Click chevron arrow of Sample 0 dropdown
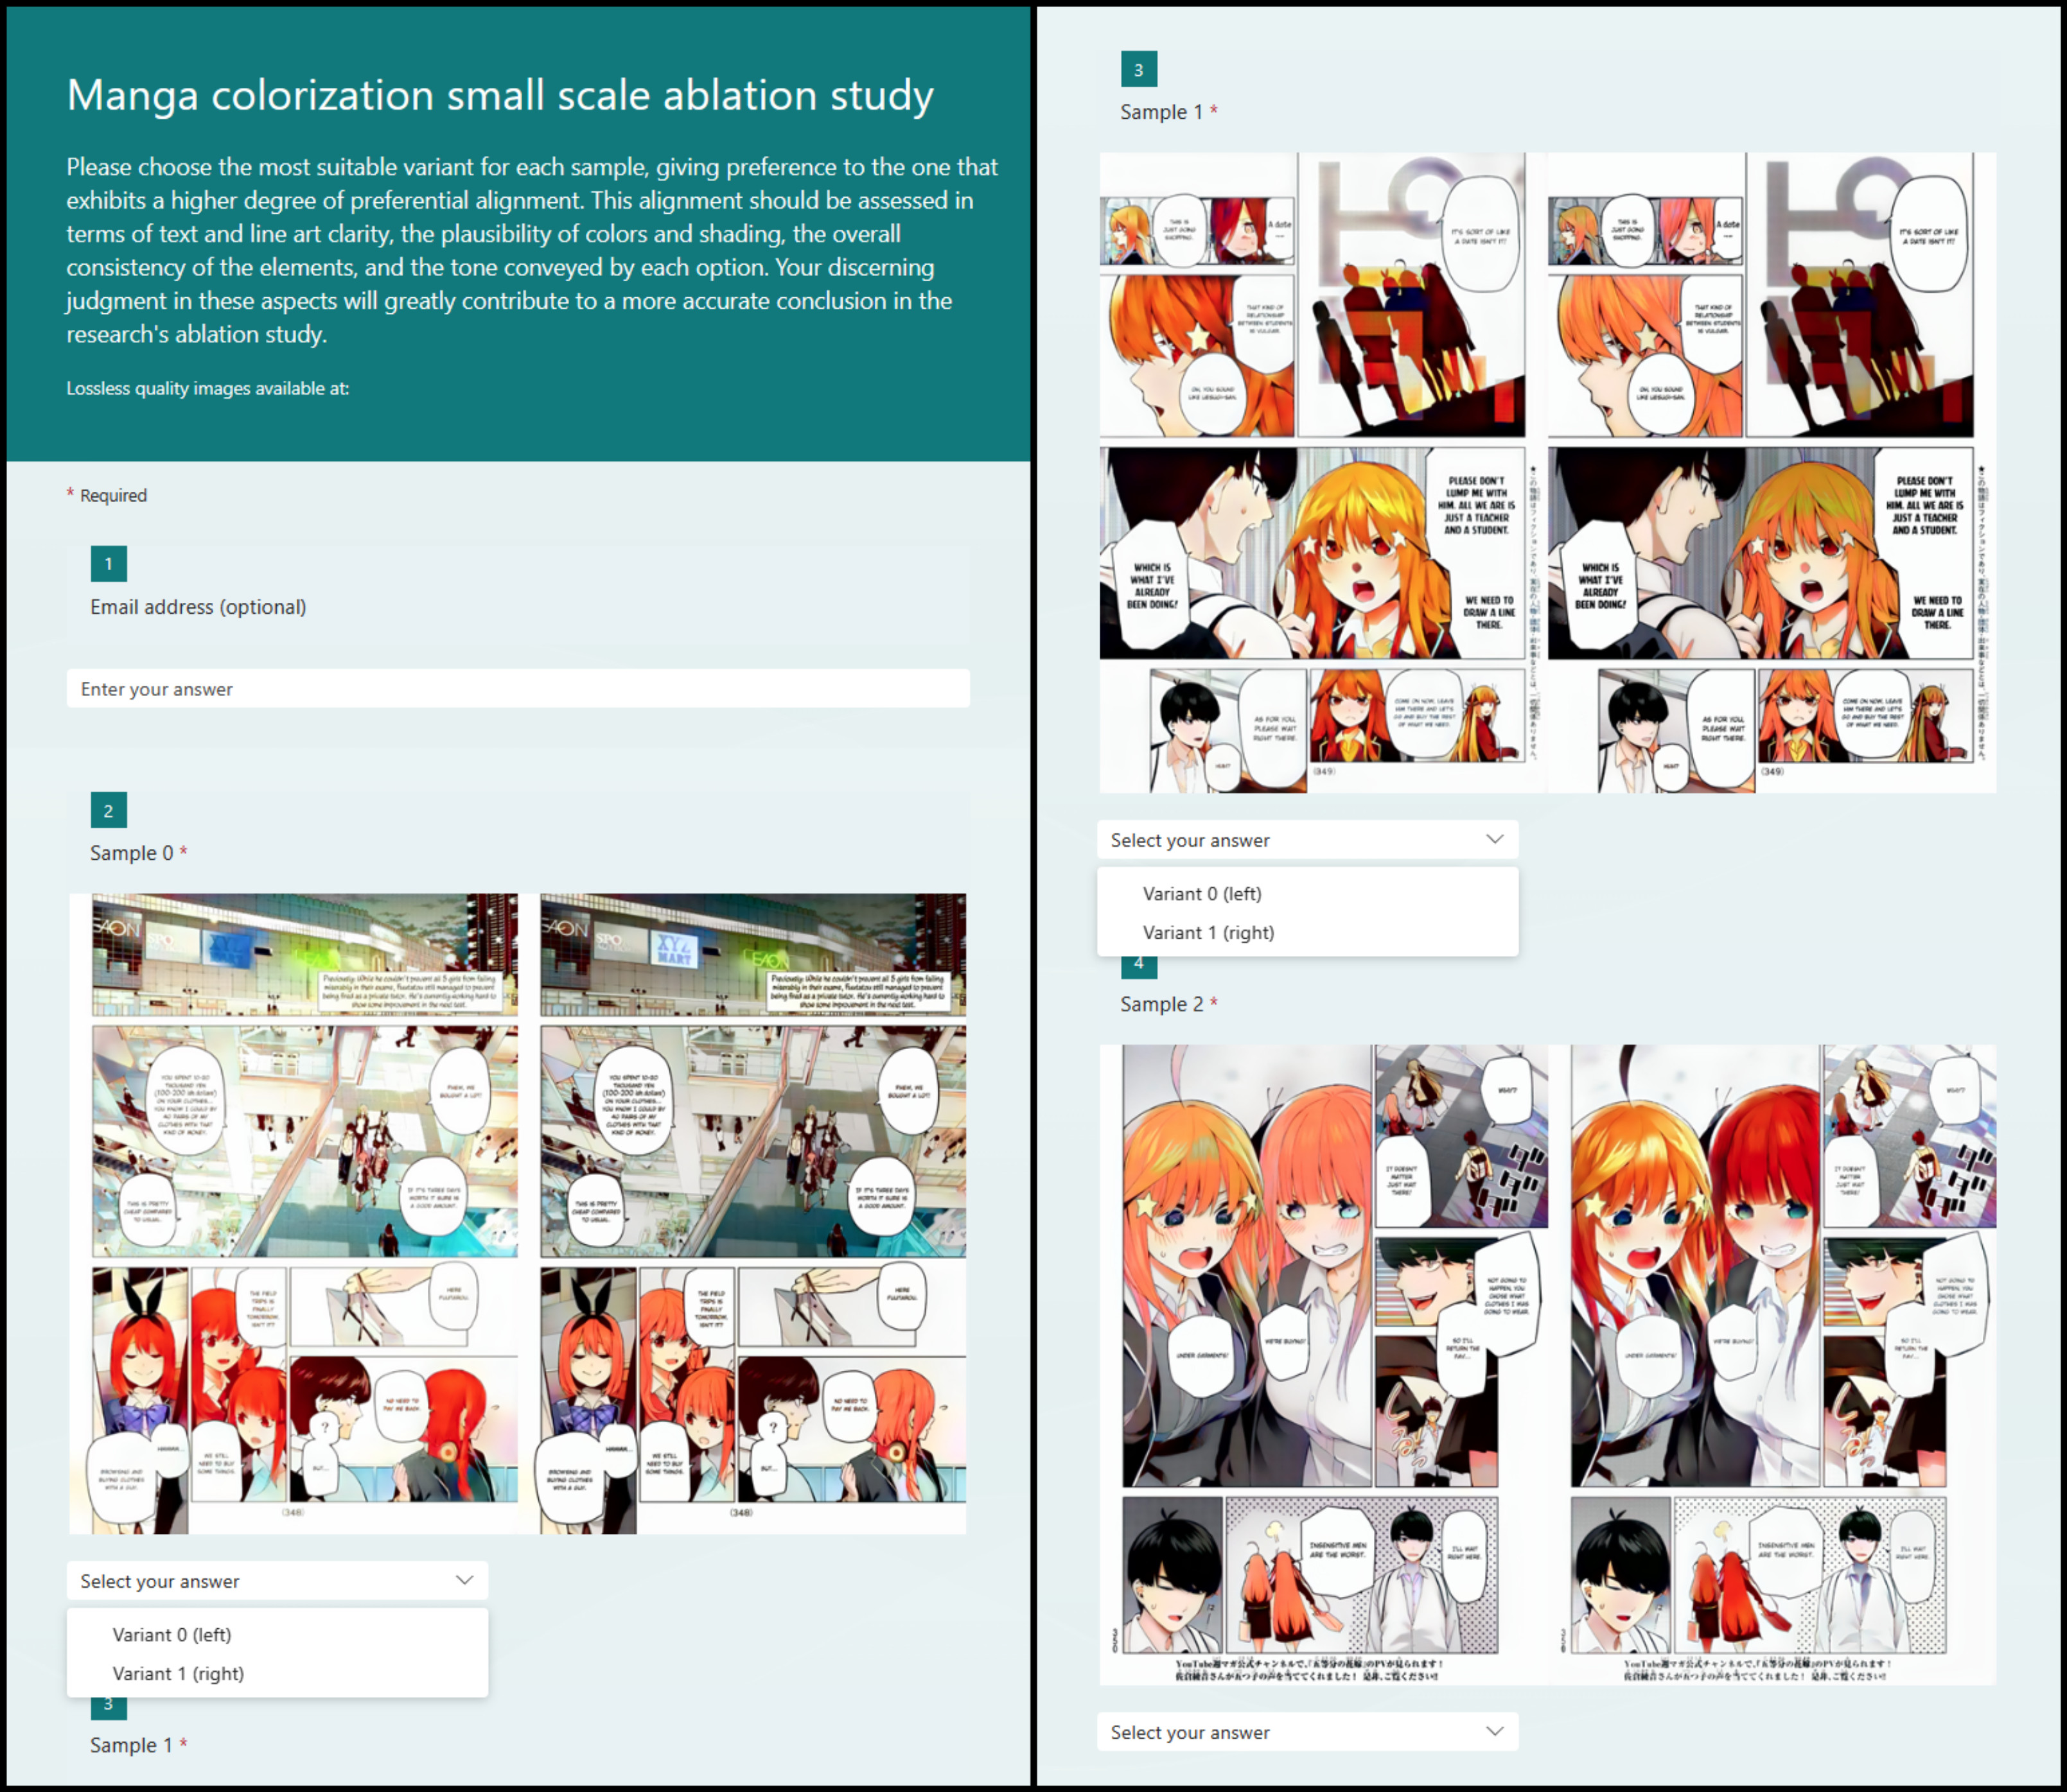This screenshot has height=1792, width=2067. pos(464,1581)
